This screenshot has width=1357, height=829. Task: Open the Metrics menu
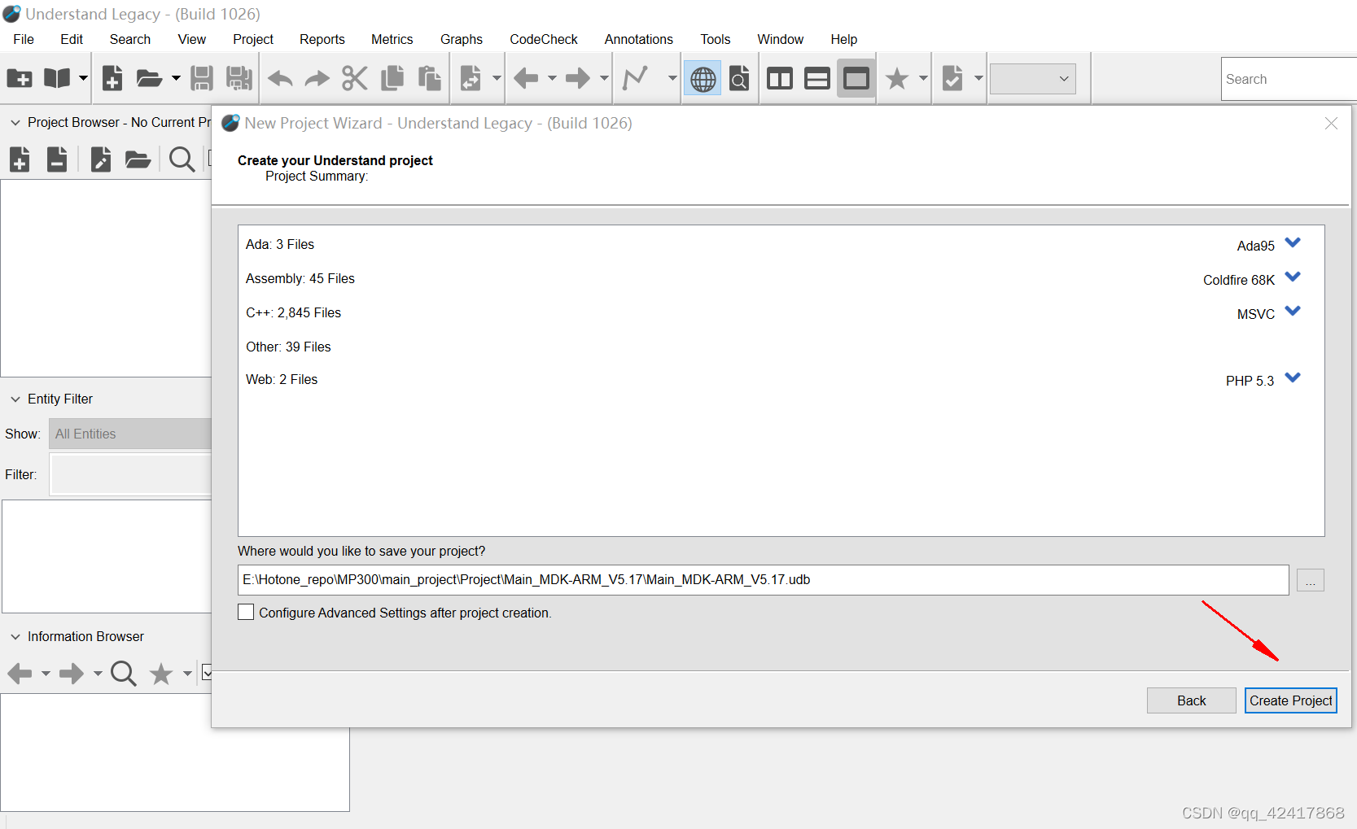pos(392,39)
